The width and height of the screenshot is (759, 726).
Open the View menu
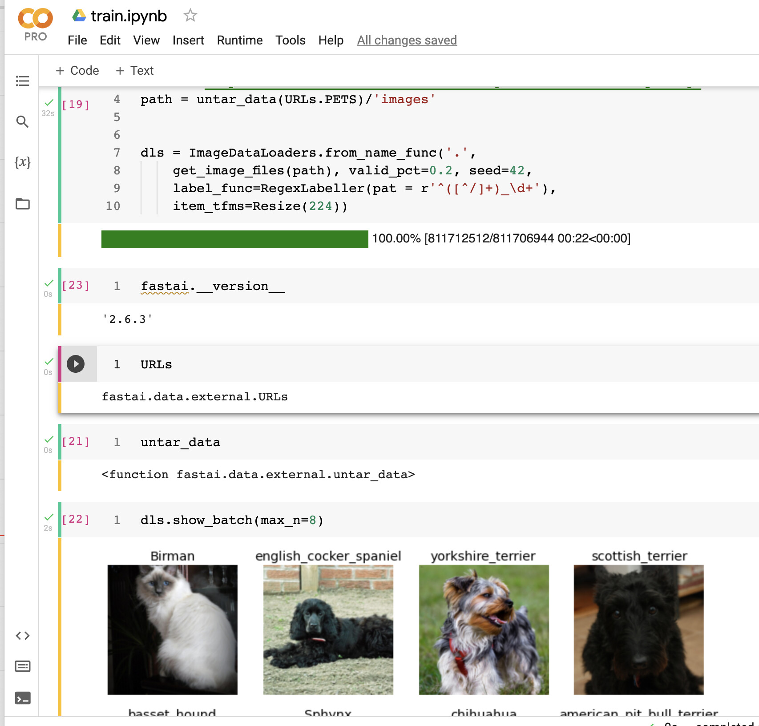click(x=146, y=40)
